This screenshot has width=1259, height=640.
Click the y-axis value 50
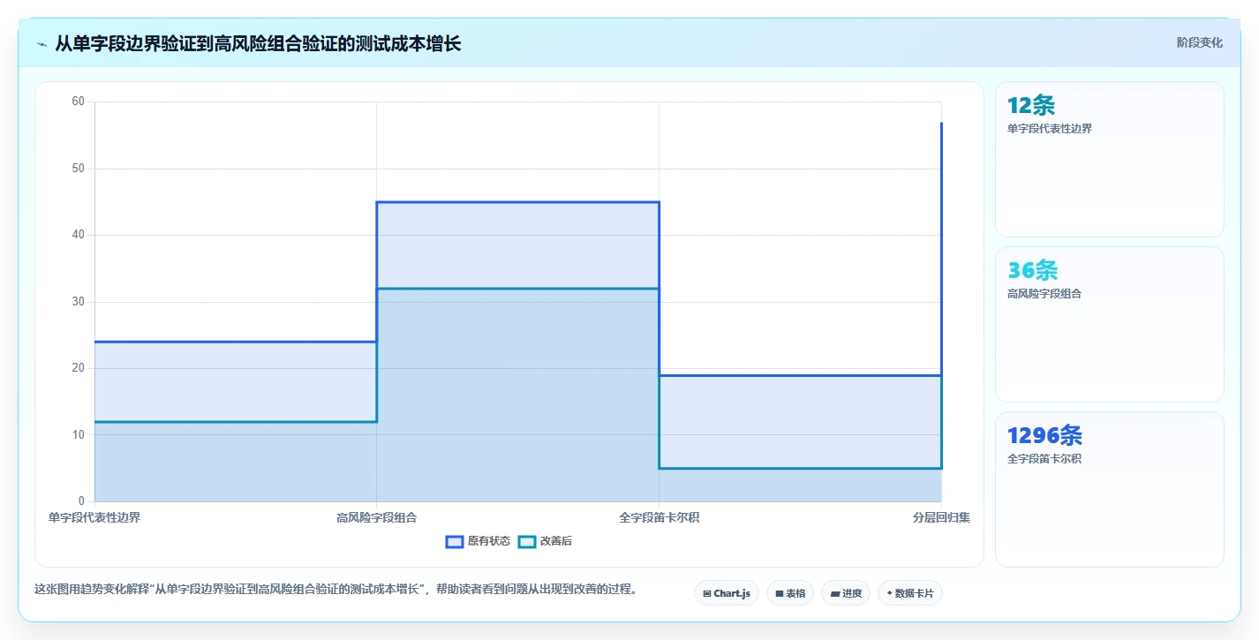[x=78, y=168]
